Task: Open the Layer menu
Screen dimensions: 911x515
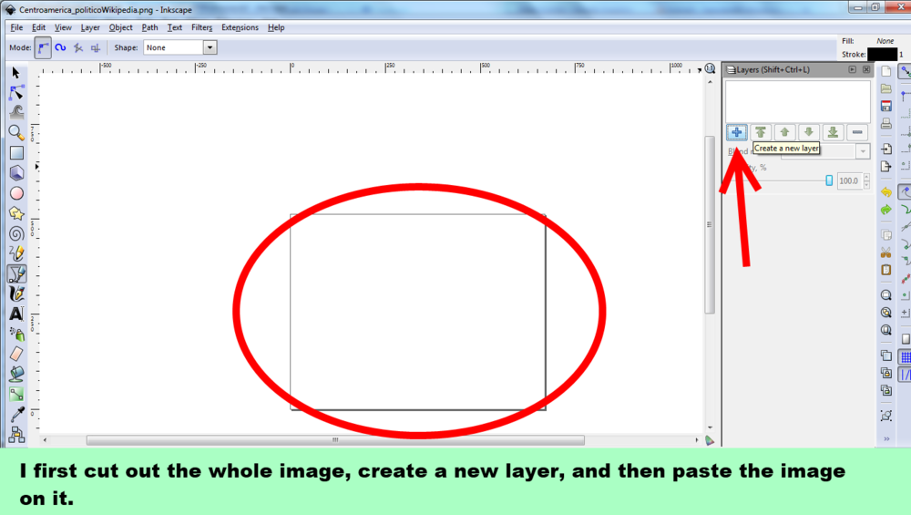Action: click(x=90, y=27)
